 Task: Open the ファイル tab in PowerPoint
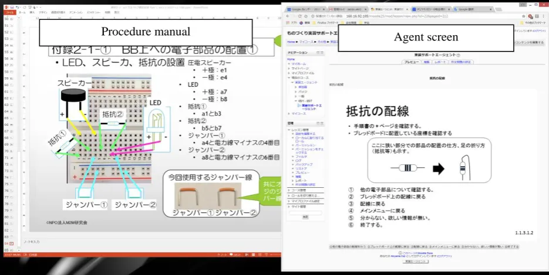[x=10, y=12]
